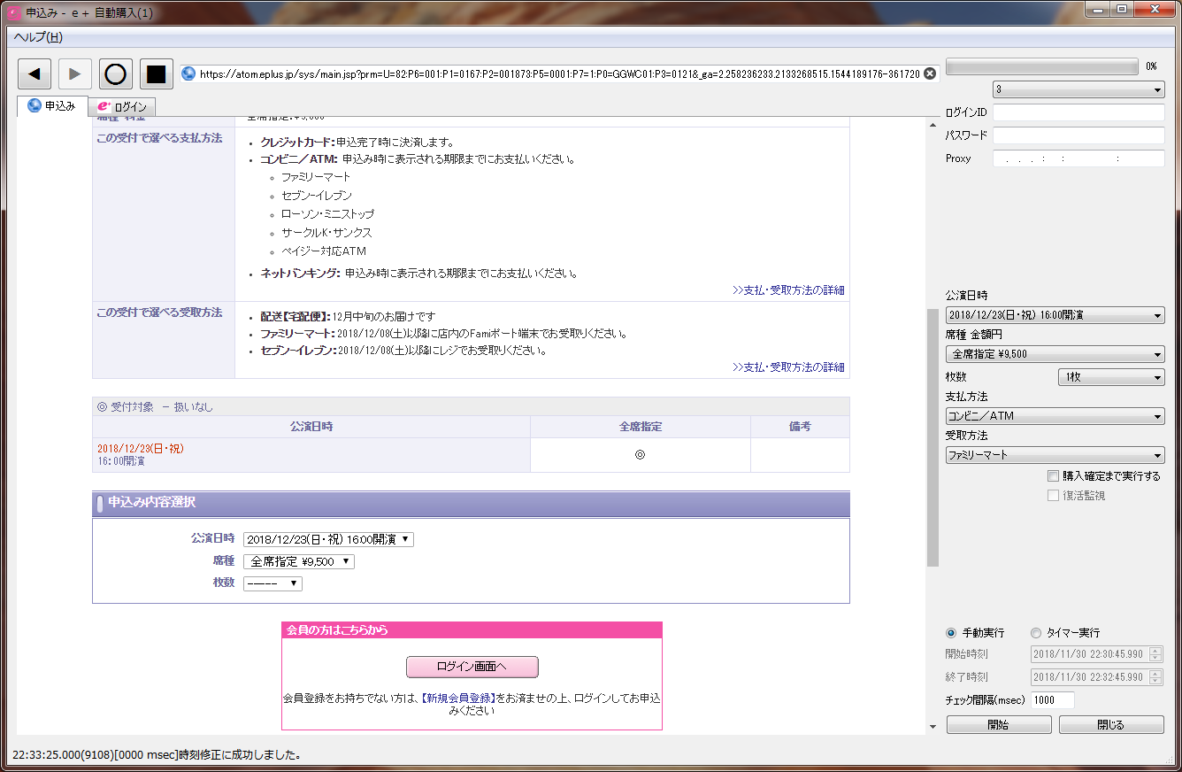This screenshot has height=772, width=1182.
Task: Click the app icon in the title bar
Action: tap(13, 13)
